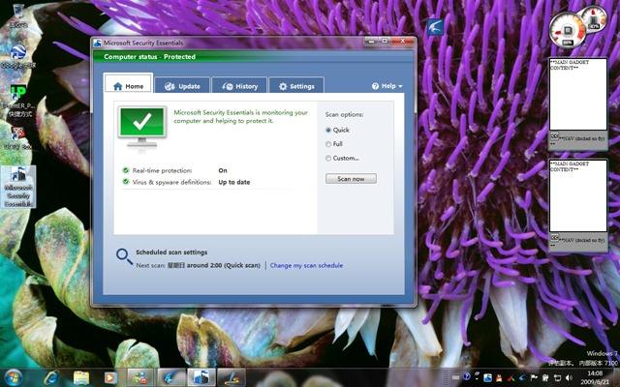Switch to the Home tab

point(128,83)
